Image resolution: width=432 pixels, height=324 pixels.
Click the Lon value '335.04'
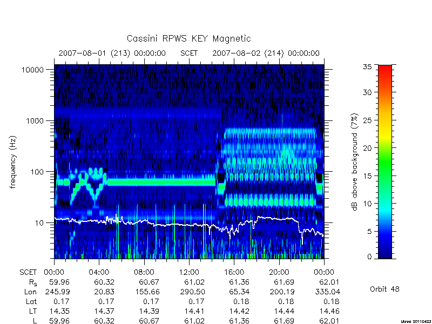pos(328,292)
